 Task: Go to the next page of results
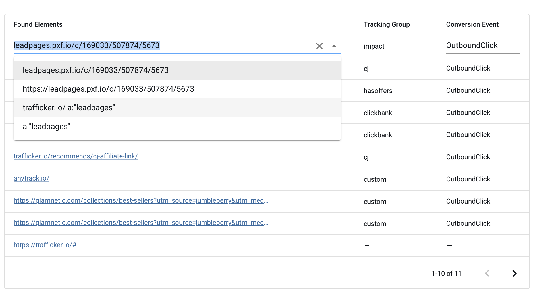click(514, 274)
